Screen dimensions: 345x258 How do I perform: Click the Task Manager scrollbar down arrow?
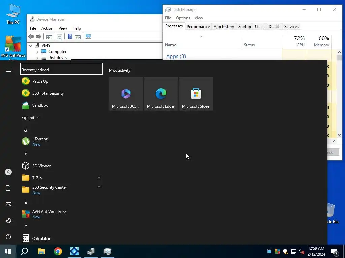(339, 135)
